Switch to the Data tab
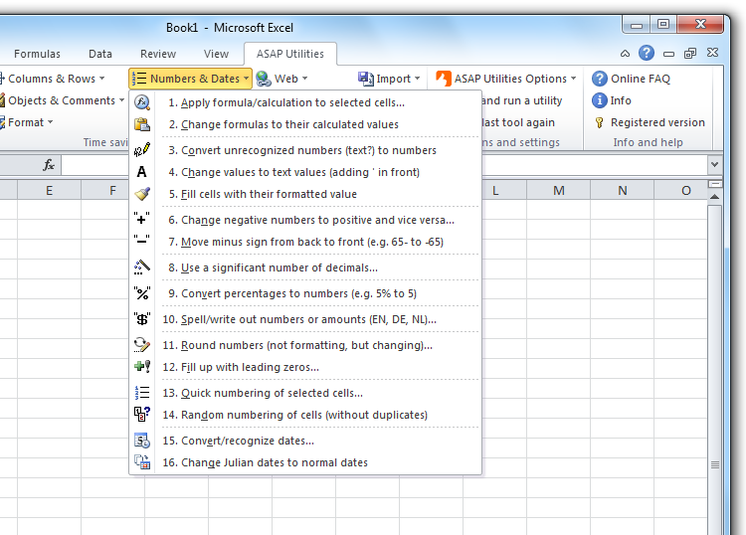Viewport: 746px width, 535px height. coord(100,54)
